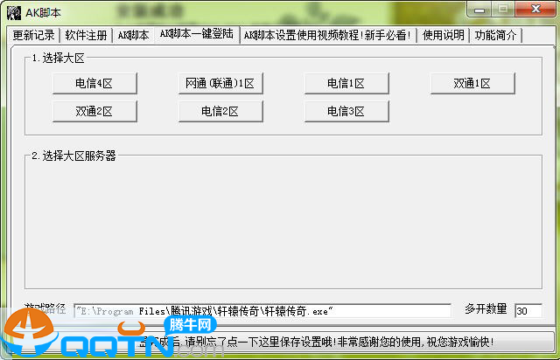This screenshot has height=360, width=560.
Task: Focus the 多开数量 input box
Action: tap(528, 311)
